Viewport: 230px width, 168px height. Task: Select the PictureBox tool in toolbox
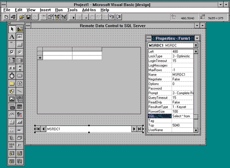pyautogui.click(x=20, y=29)
